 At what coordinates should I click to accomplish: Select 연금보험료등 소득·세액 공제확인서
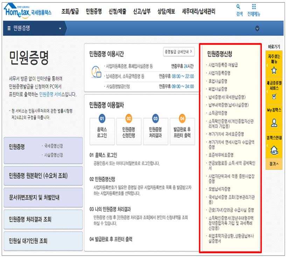click(x=232, y=165)
